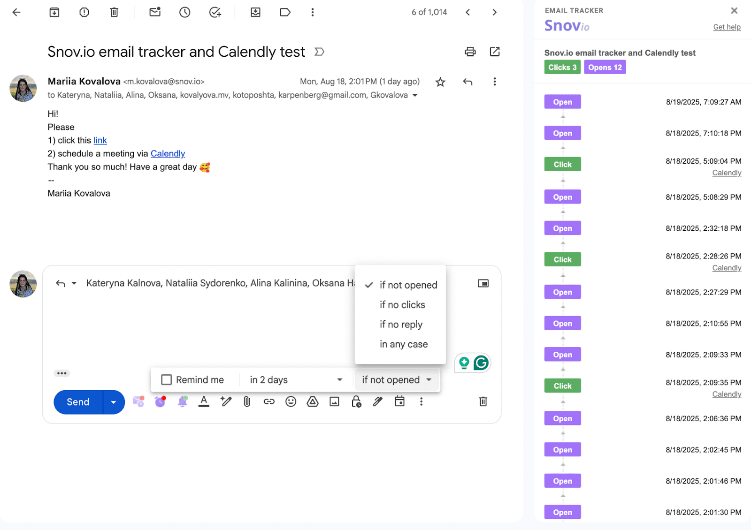
Task: Select the 'if no reply' menu option
Action: 401,325
